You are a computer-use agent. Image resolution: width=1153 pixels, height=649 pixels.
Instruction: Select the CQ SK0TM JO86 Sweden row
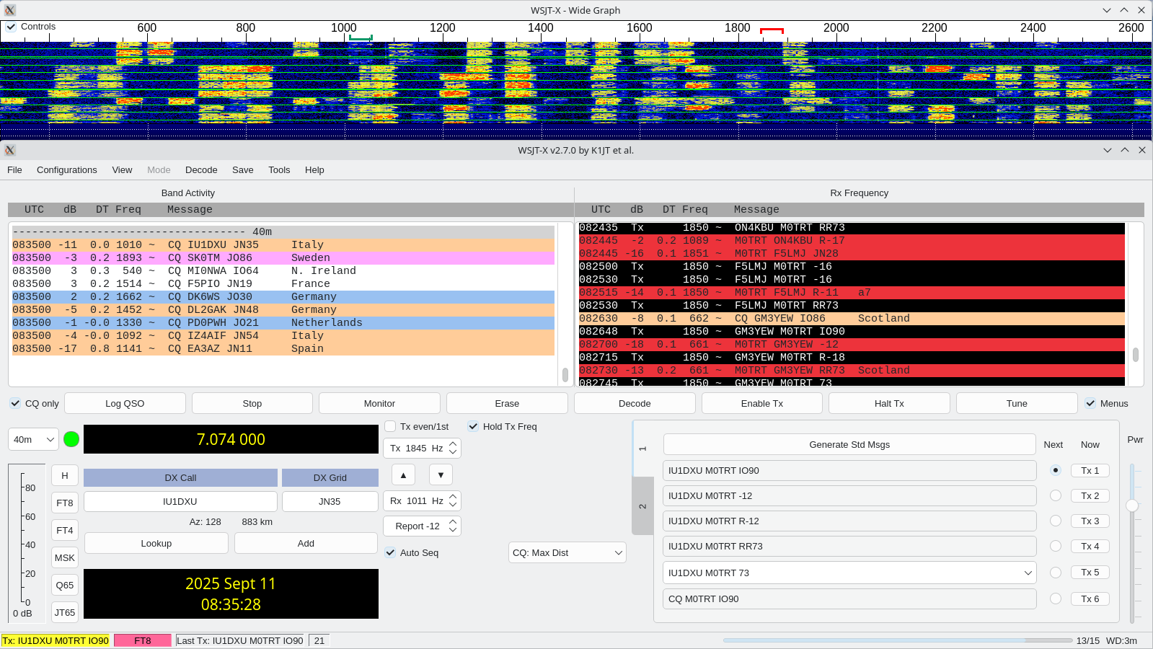tap(283, 257)
